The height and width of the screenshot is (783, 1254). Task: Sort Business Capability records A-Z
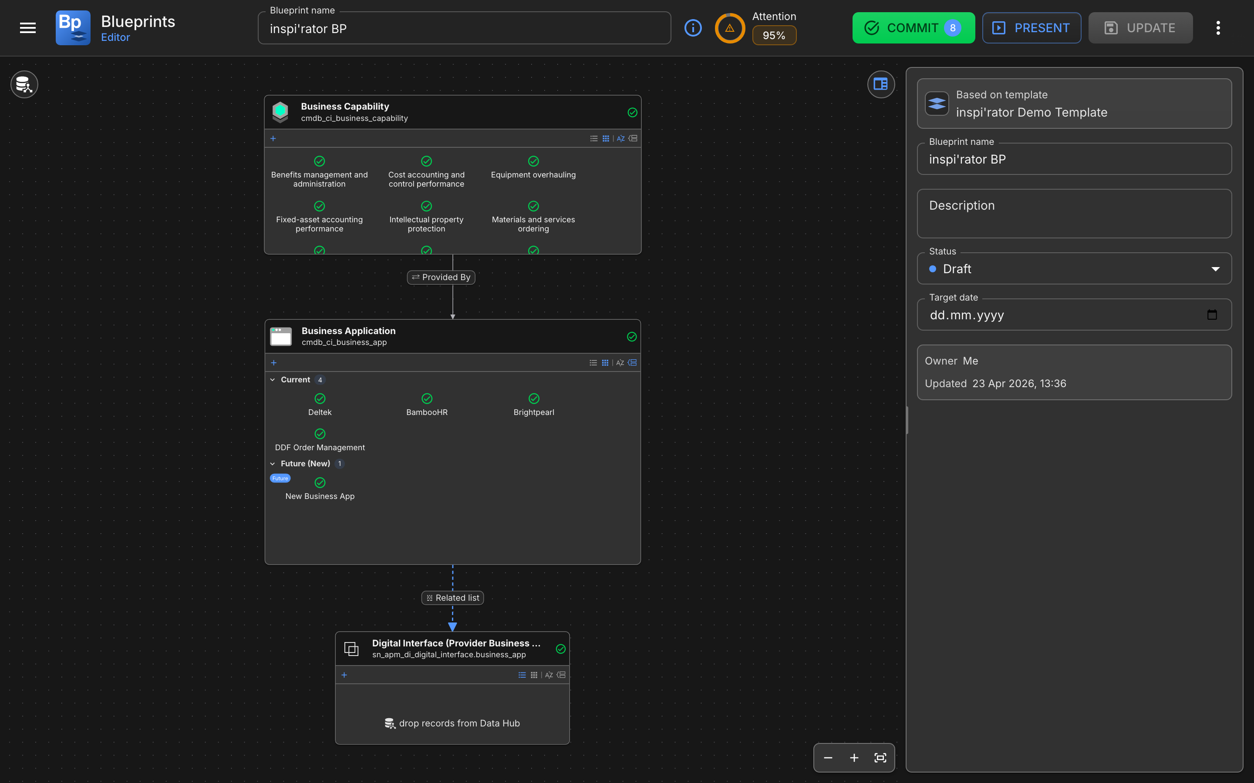point(620,138)
